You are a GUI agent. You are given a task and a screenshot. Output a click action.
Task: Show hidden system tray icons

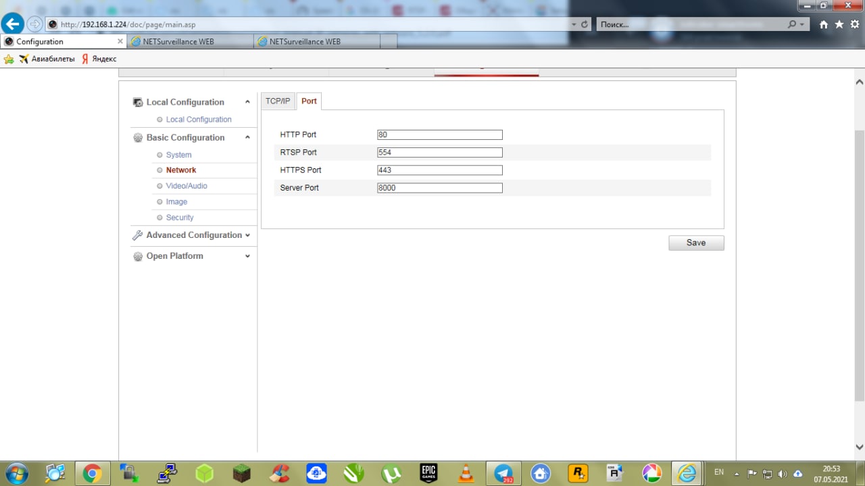736,473
